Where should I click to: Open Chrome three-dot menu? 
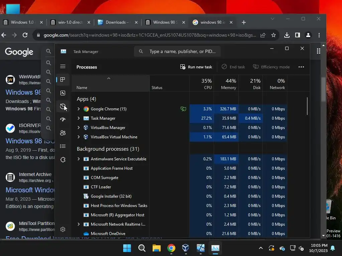pos(319,35)
